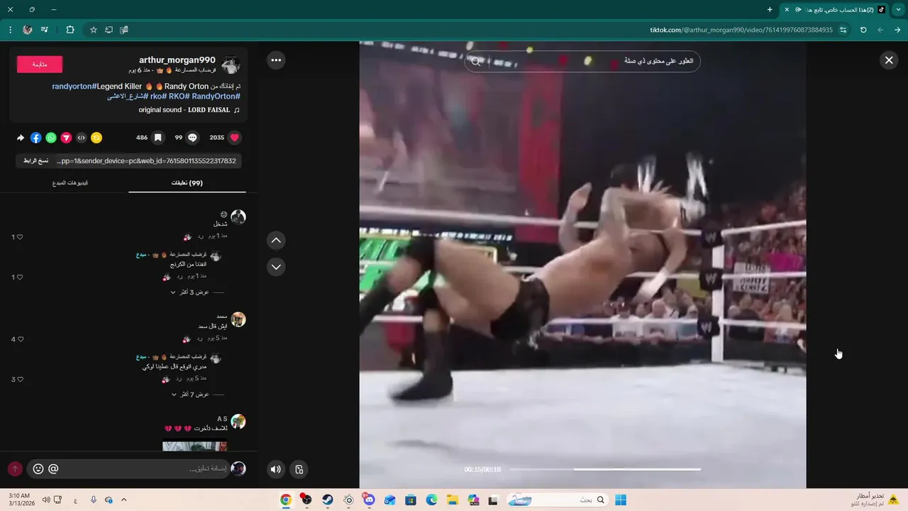The height and width of the screenshot is (511, 908).
Task: Open comments via speech bubble icon
Action: pyautogui.click(x=192, y=138)
